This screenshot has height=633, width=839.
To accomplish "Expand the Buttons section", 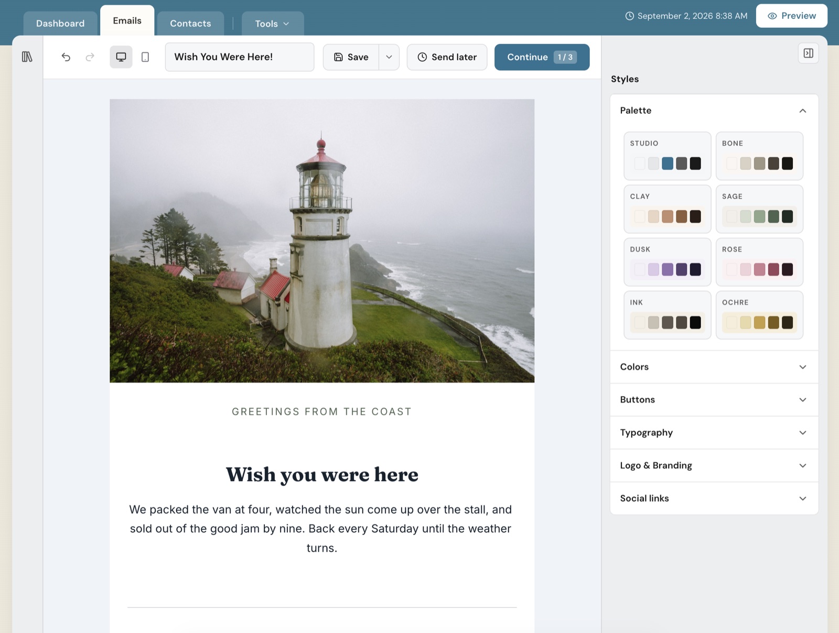I will pos(714,400).
